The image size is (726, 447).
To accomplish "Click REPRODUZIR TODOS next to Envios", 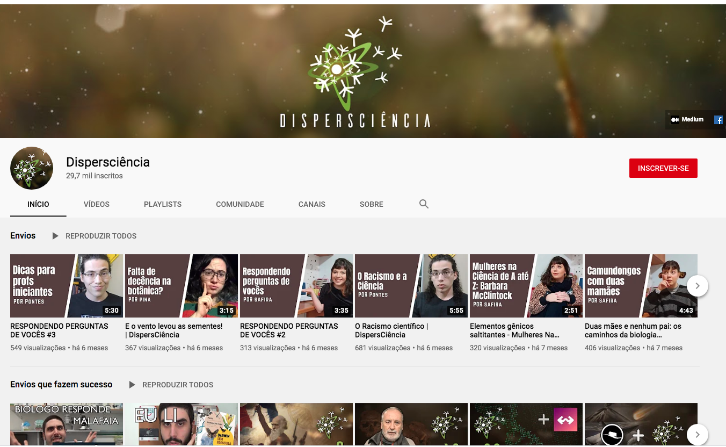I will (101, 236).
